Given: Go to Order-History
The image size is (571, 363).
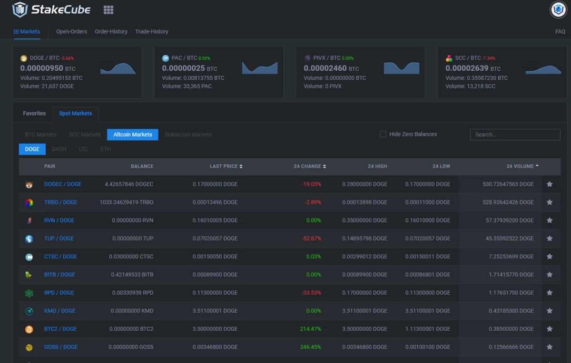Looking at the screenshot, I should point(111,31).
